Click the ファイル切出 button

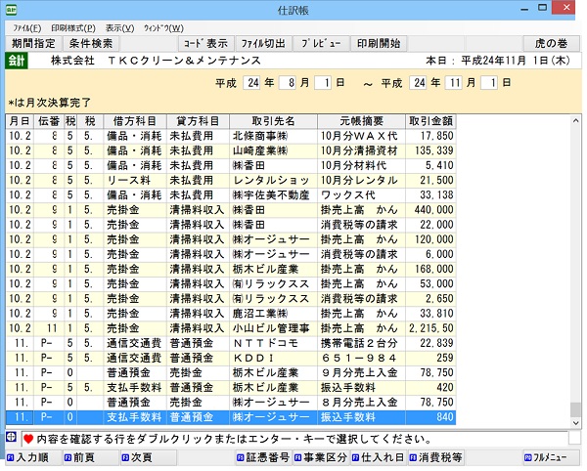(263, 44)
